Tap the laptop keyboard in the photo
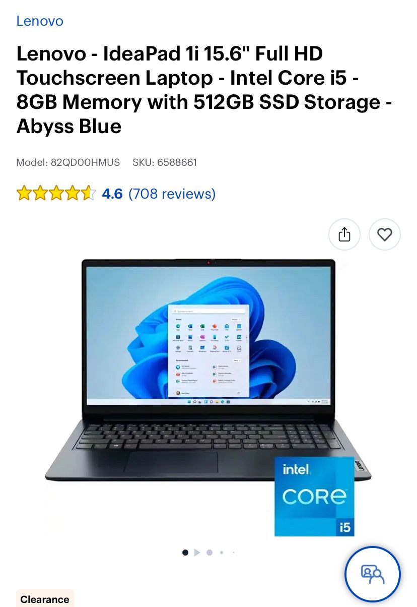The width and height of the screenshot is (417, 607). [206, 437]
